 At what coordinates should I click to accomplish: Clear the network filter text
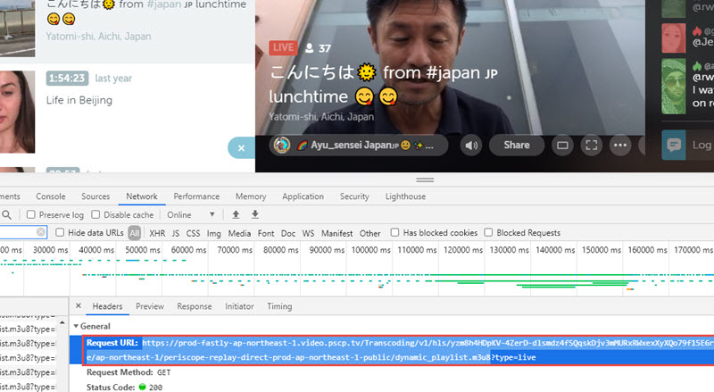(40, 232)
